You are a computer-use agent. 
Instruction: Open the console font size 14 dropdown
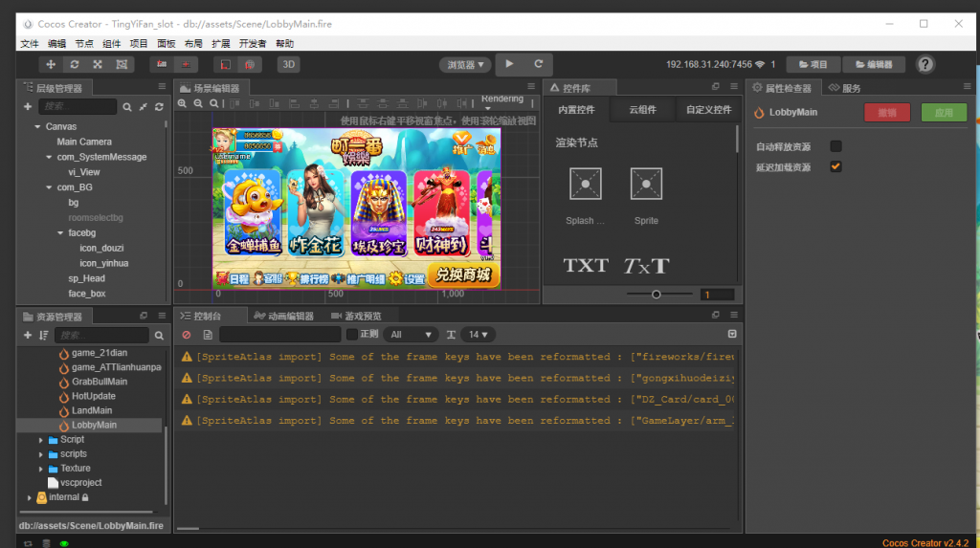[x=478, y=335]
